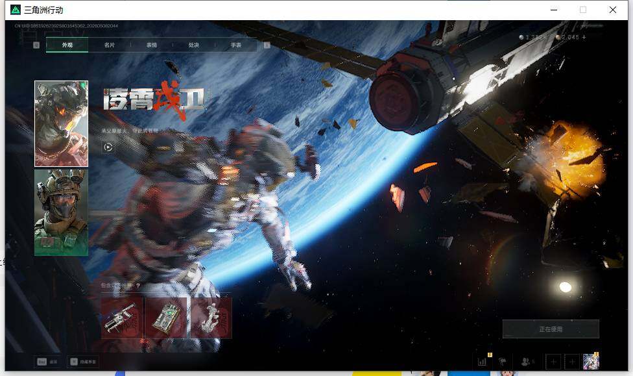Open the 表情 tab
The image size is (633, 376).
pos(151,45)
